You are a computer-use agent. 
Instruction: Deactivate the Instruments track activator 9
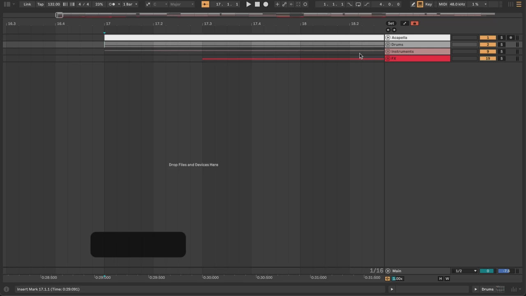488,51
